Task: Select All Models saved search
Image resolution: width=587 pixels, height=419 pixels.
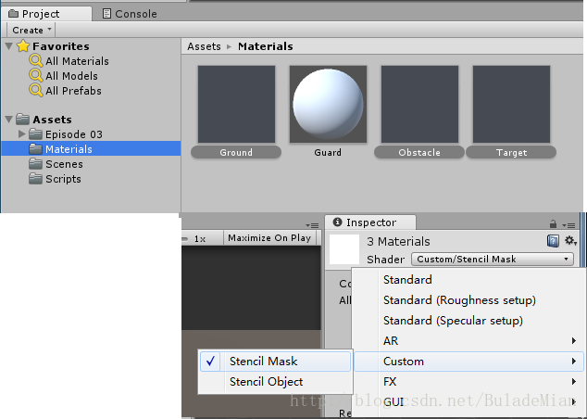Action: 71,76
